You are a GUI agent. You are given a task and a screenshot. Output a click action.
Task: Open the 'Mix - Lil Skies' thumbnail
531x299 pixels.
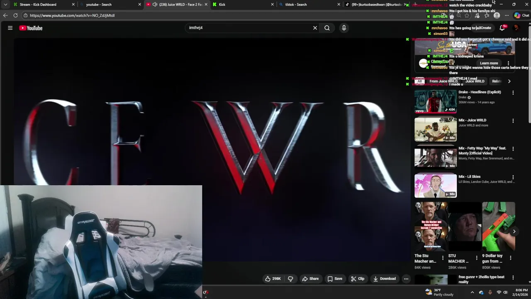(x=436, y=186)
